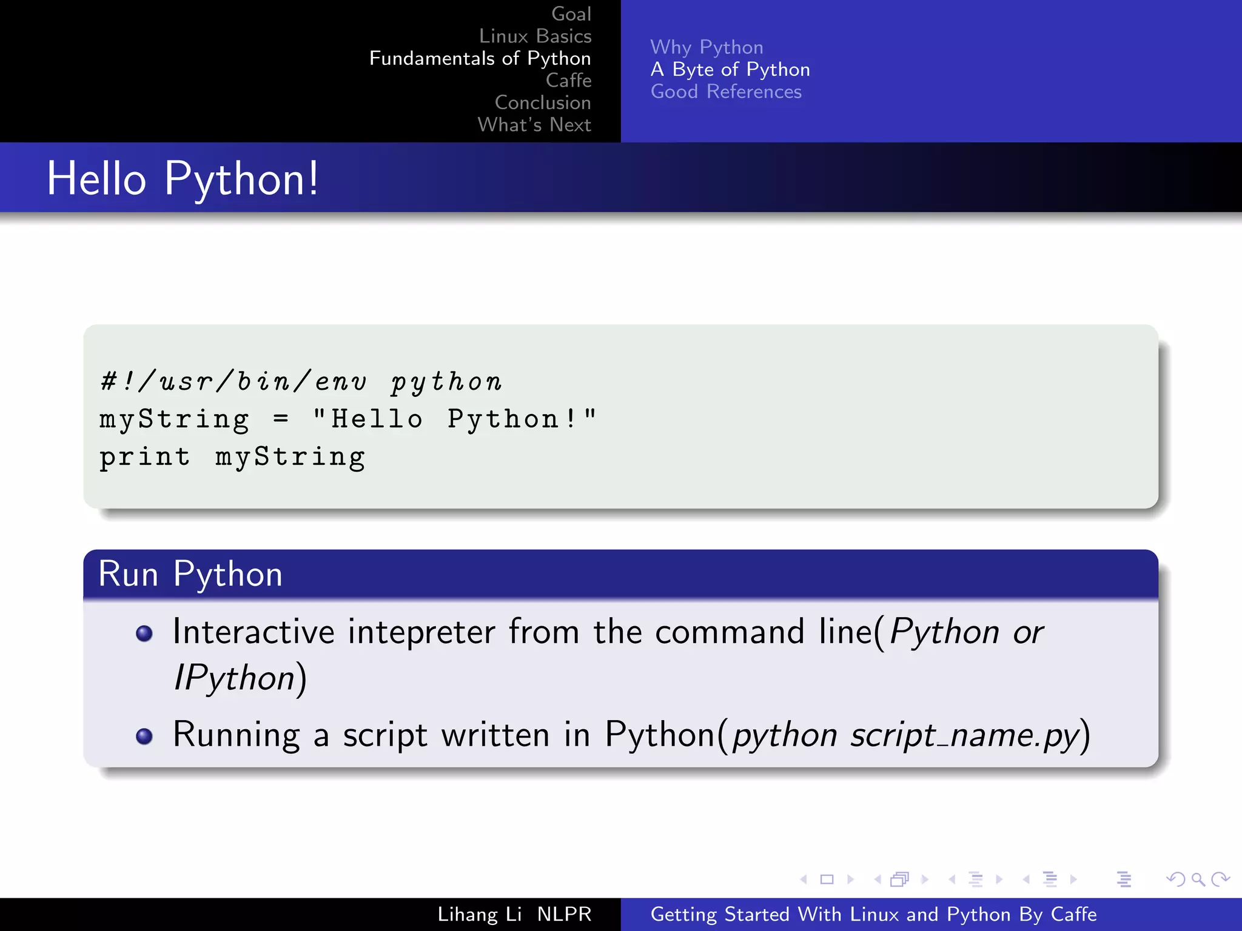Go to next slide arrow beside rectangle icon
The height and width of the screenshot is (931, 1242).
click(851, 879)
